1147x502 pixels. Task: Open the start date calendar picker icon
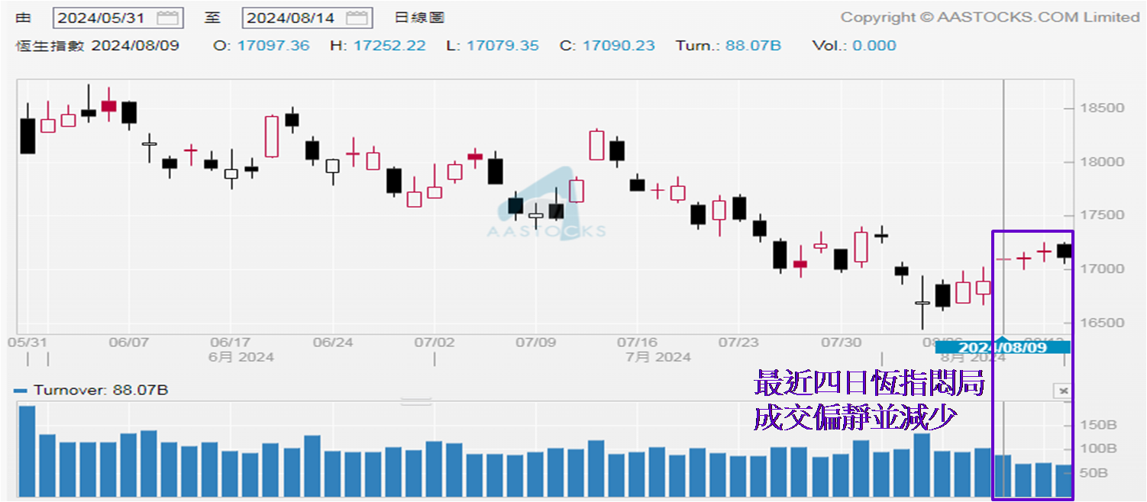click(x=167, y=18)
